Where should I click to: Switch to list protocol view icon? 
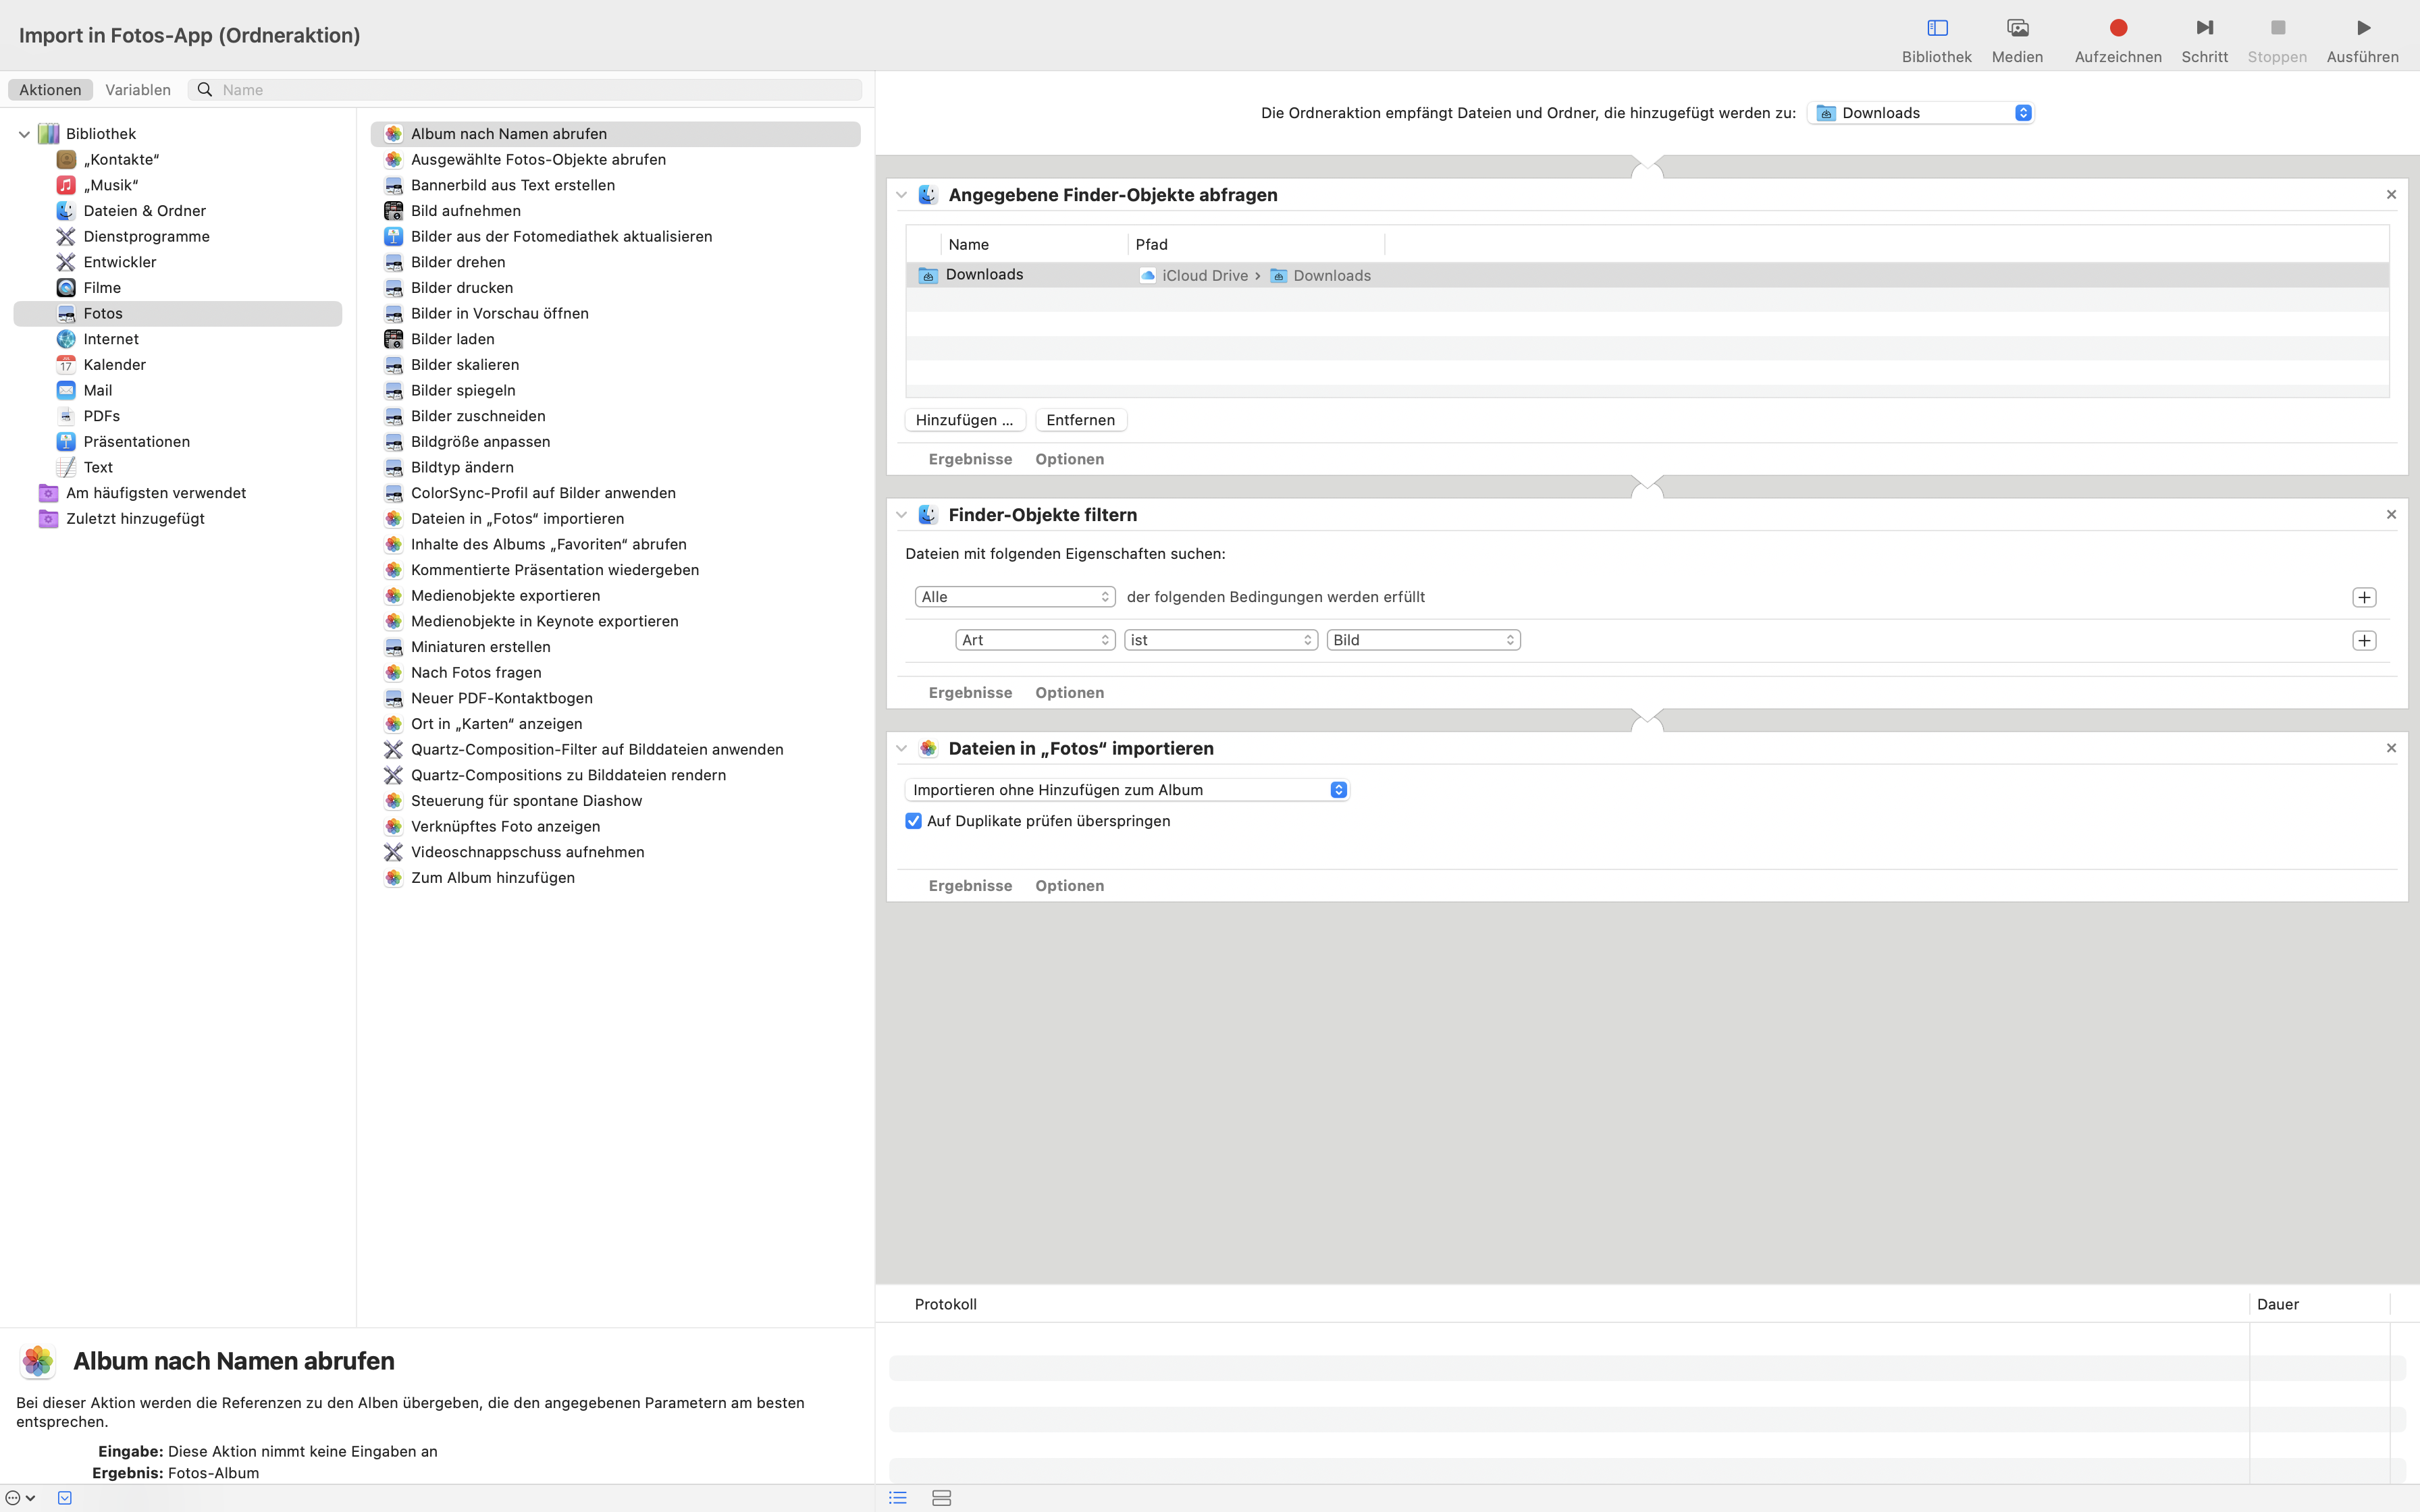[x=897, y=1497]
